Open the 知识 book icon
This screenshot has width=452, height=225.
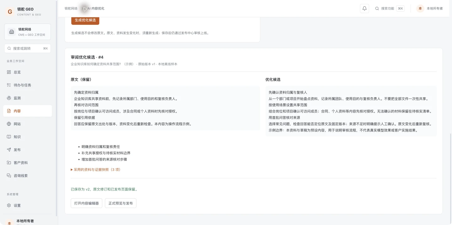tap(9, 137)
